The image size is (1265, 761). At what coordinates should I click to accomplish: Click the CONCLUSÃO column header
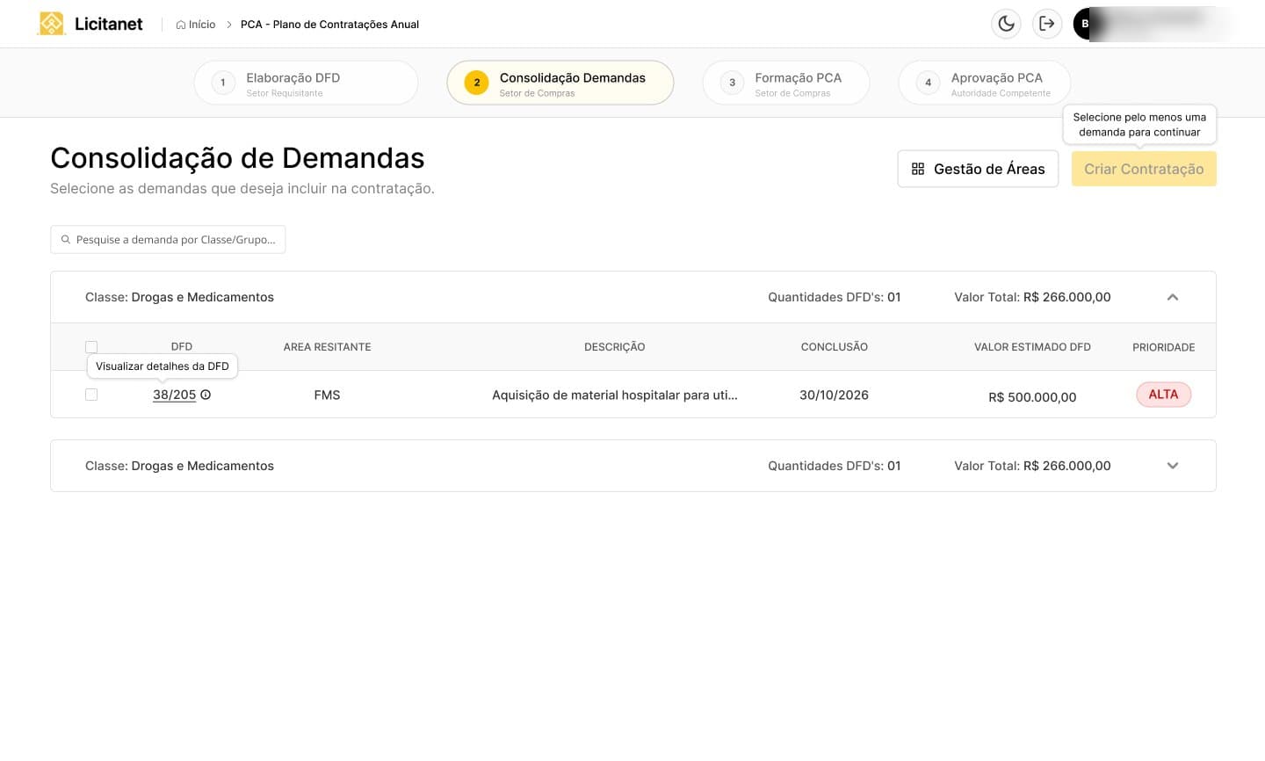834,347
